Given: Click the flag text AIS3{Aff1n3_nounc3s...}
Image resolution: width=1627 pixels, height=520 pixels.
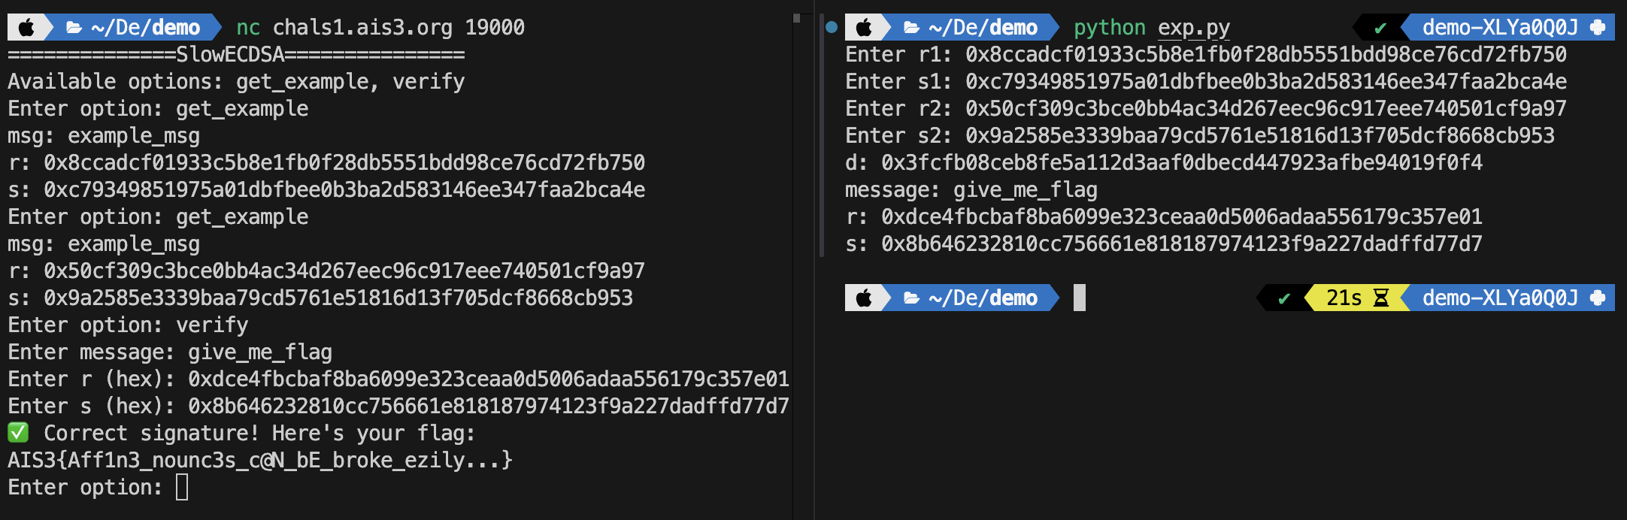Looking at the screenshot, I should 260,460.
